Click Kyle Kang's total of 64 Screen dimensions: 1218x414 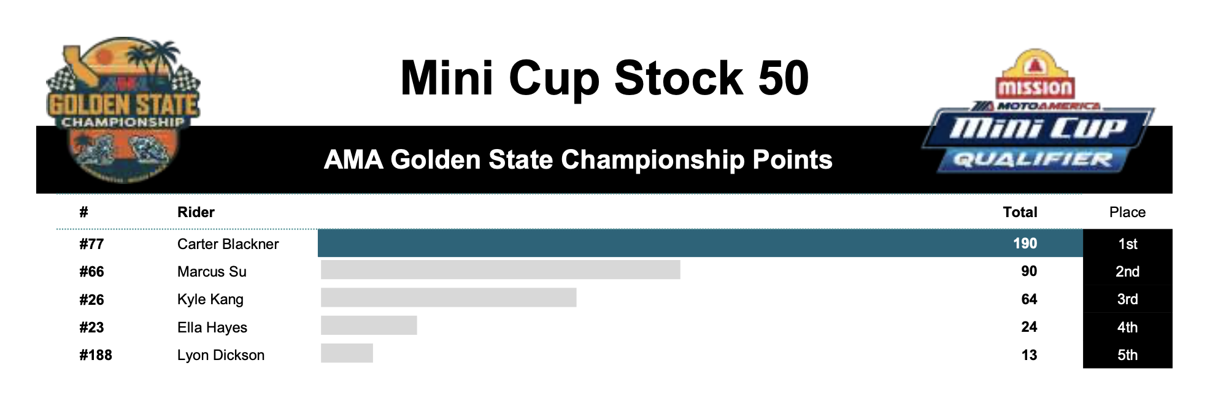click(x=1029, y=299)
